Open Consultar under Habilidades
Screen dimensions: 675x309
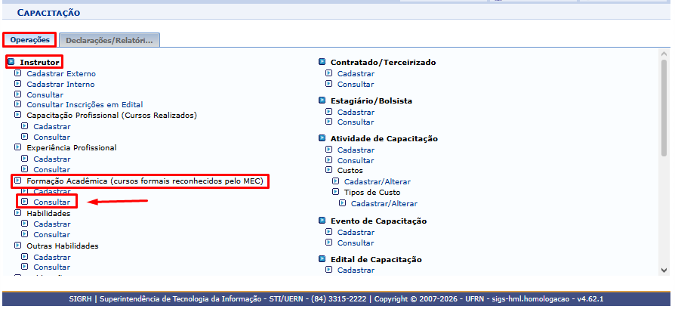[x=51, y=234]
